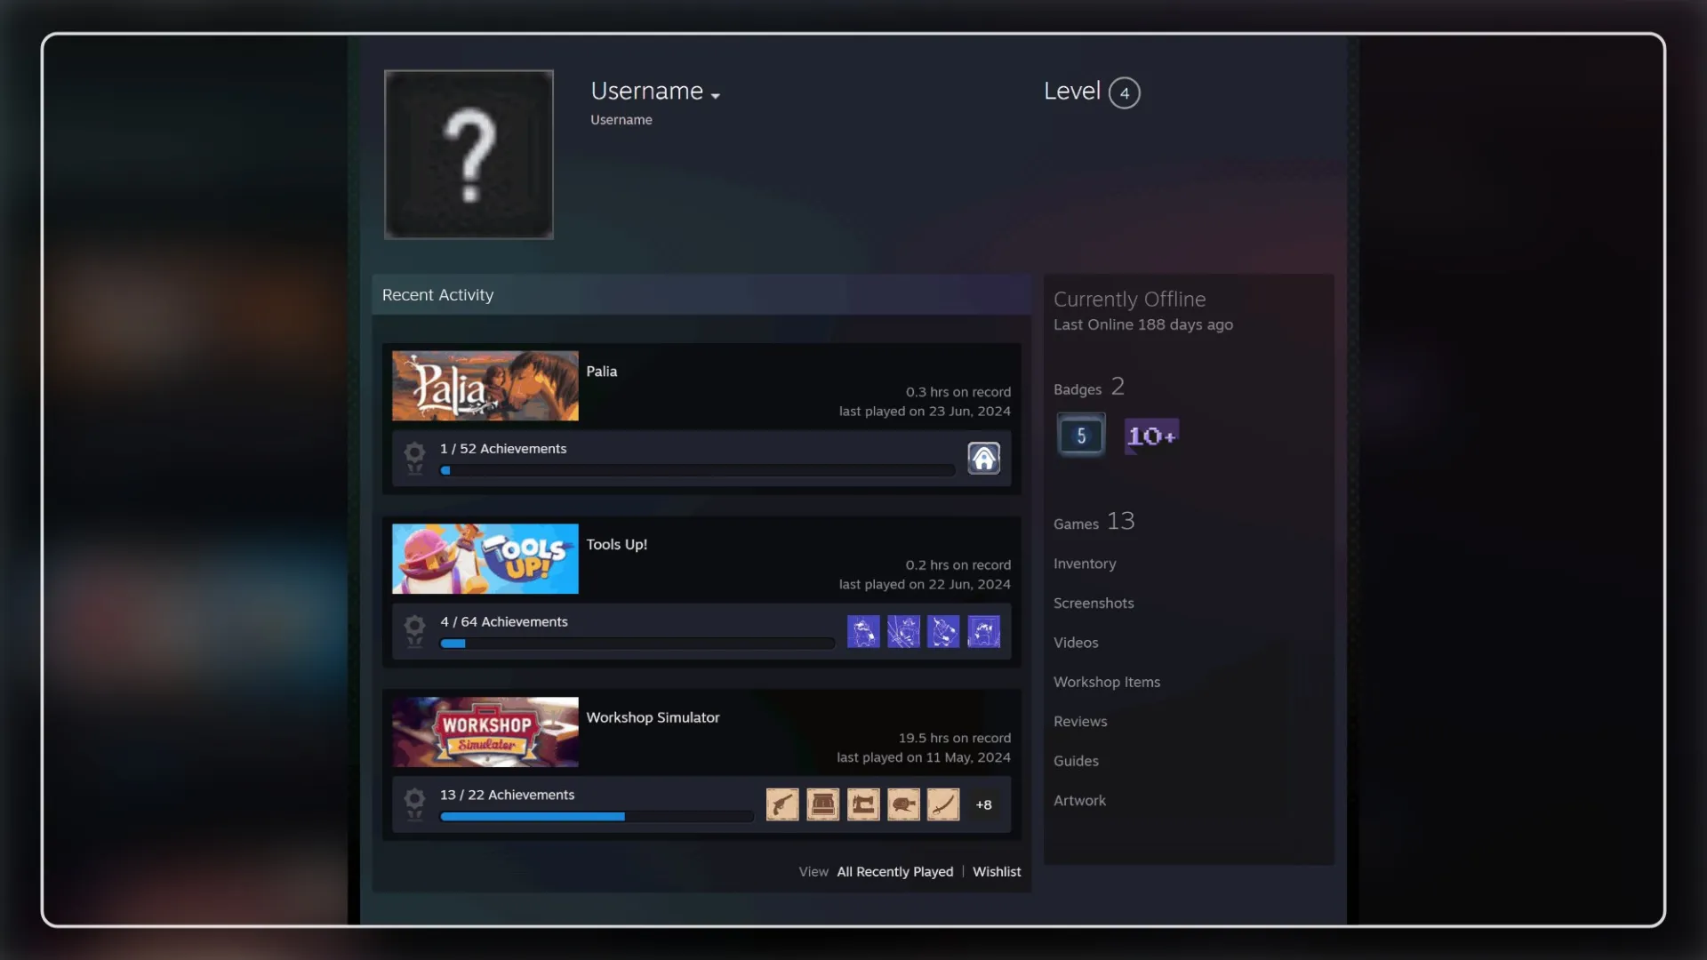Open Guides in the sidebar
Screen dimensions: 1707x960
[x=1076, y=761]
